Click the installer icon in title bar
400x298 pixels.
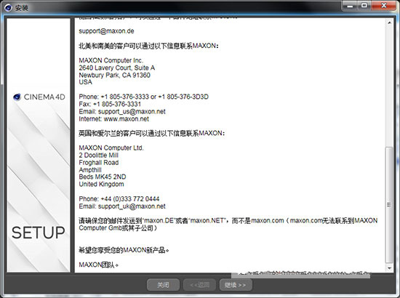(8, 8)
